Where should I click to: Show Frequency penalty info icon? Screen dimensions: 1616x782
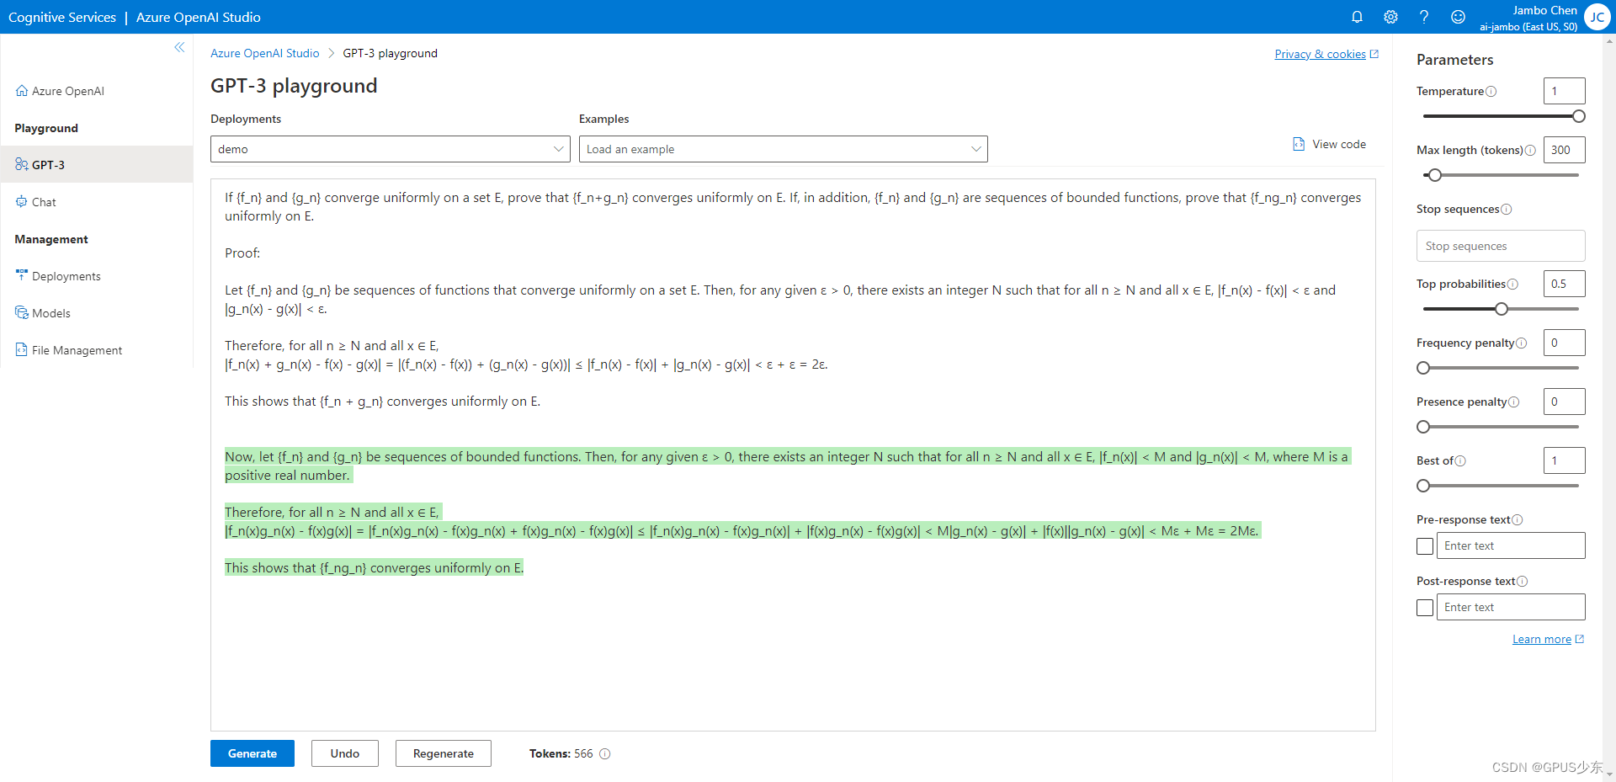coord(1521,343)
